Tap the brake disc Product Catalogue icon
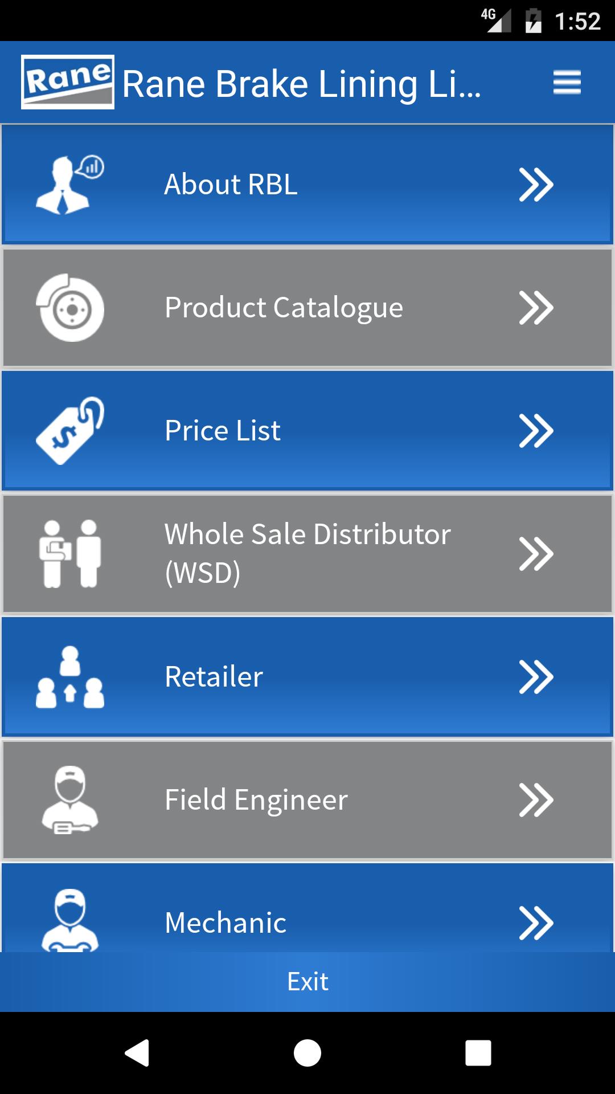This screenshot has width=615, height=1094. [x=70, y=308]
